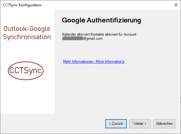
Task: Continue with the Weiter button
Action: (140, 124)
